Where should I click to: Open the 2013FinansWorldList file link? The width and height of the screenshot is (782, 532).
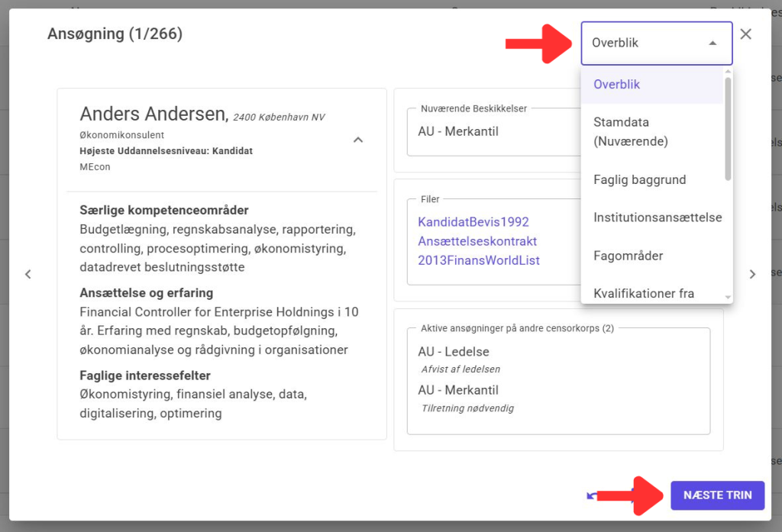coord(478,260)
